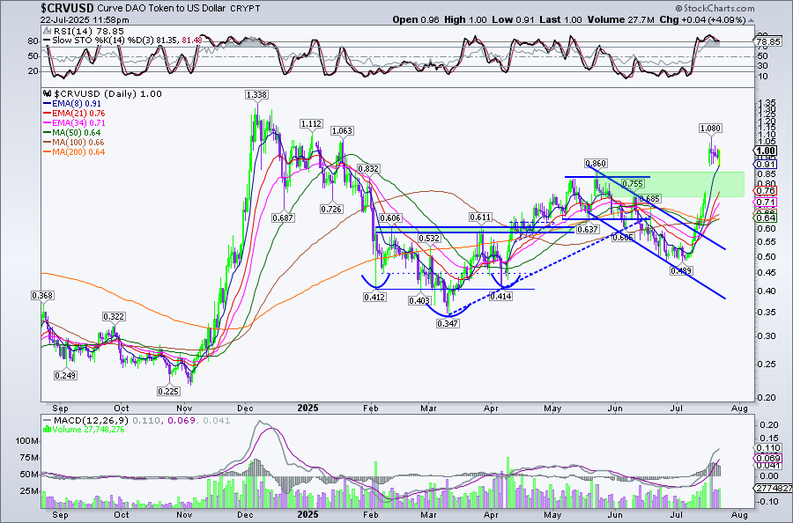Click the date 22-Jul-2025 11:58pm
The height and width of the screenshot is (523, 793).
(x=85, y=20)
